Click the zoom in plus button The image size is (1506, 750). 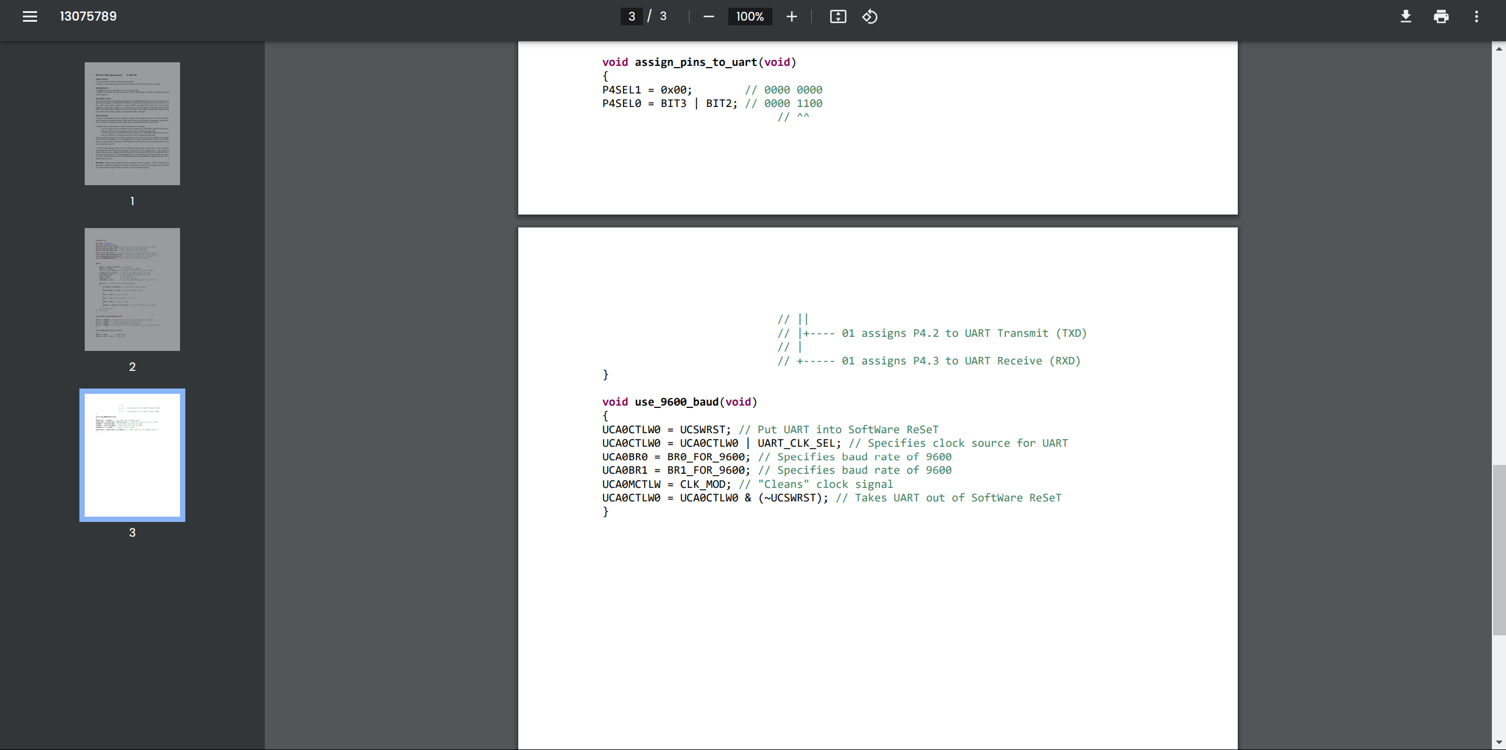tap(792, 16)
